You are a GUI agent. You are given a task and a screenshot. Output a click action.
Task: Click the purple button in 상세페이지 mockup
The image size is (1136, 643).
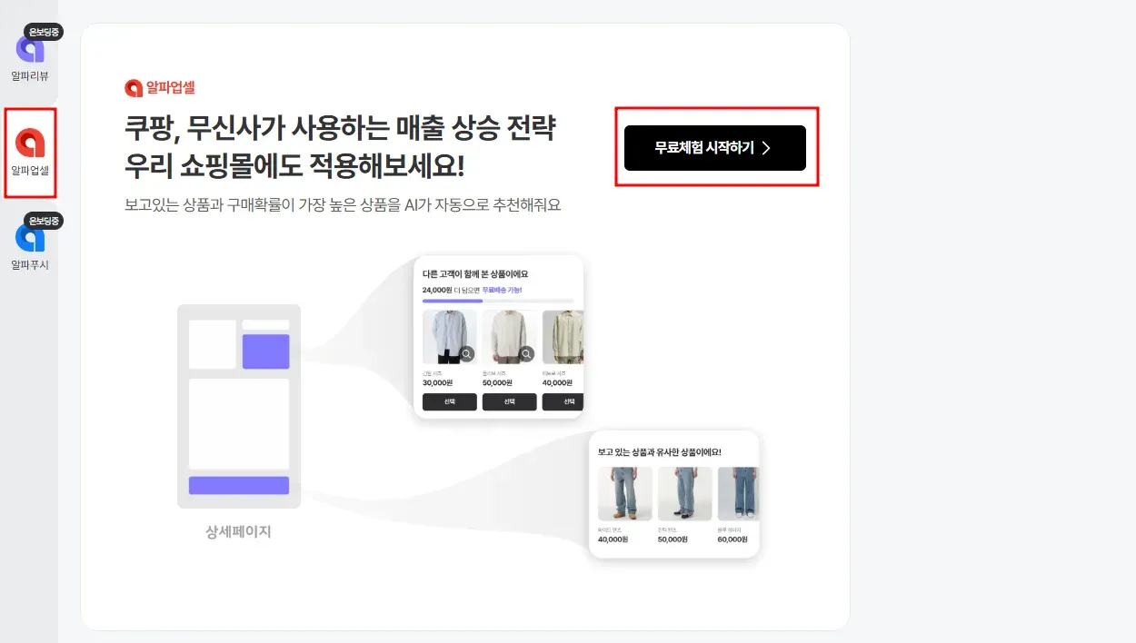point(239,485)
